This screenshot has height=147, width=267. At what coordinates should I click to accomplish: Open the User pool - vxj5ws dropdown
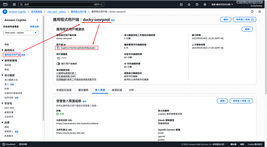pos(21,32)
